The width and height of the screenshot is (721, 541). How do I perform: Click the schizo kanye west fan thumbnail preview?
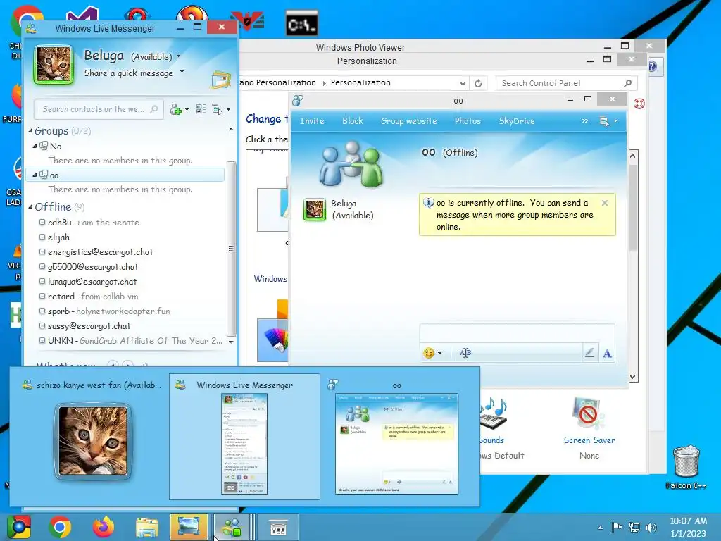[92, 441]
